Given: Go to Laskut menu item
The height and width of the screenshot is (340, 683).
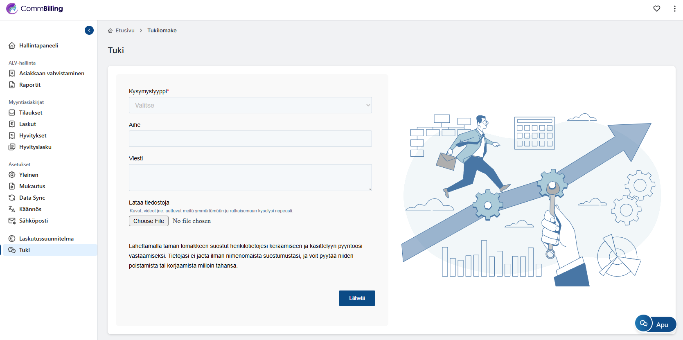Looking at the screenshot, I should pyautogui.click(x=27, y=124).
